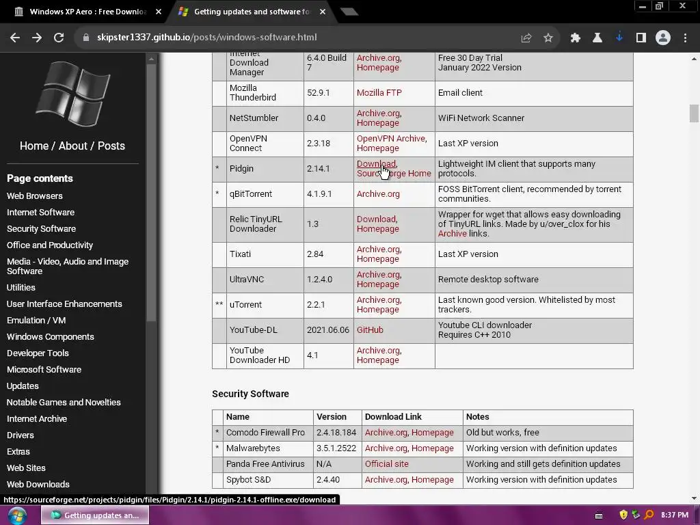700x525 pixels.
Task: Go to User Interface Enhancements section
Action: (x=64, y=304)
